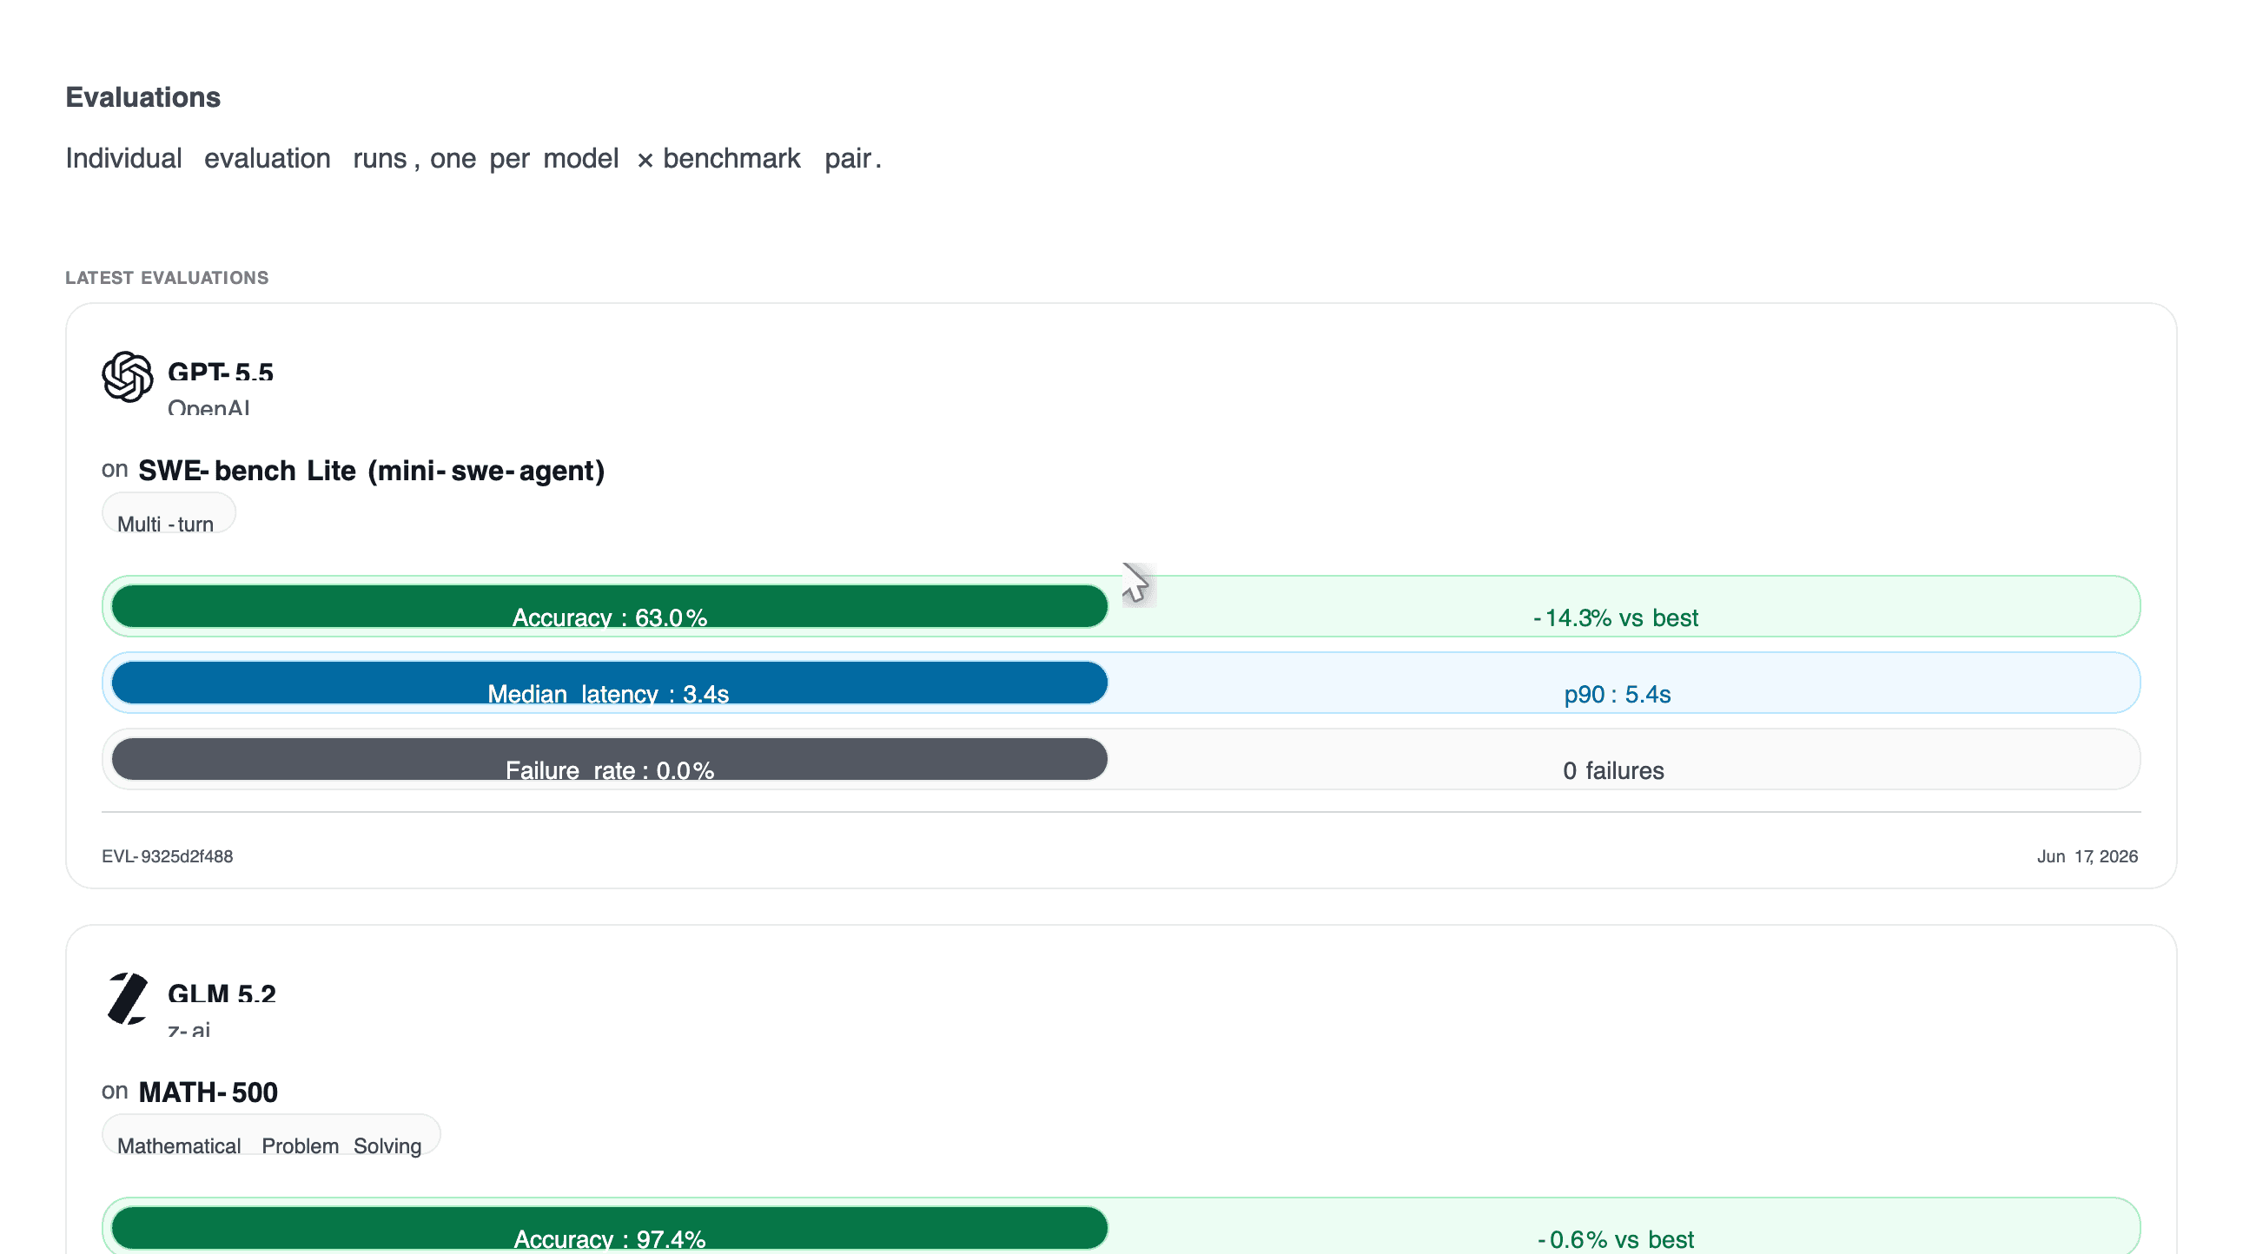The image size is (2243, 1254).
Task: Click the Accuracy 97.4% green bar
Action: 610,1228
